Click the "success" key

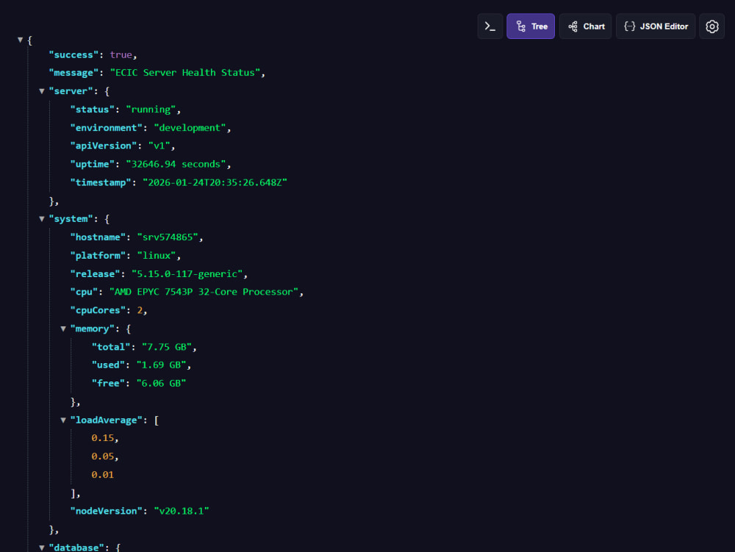(x=73, y=55)
